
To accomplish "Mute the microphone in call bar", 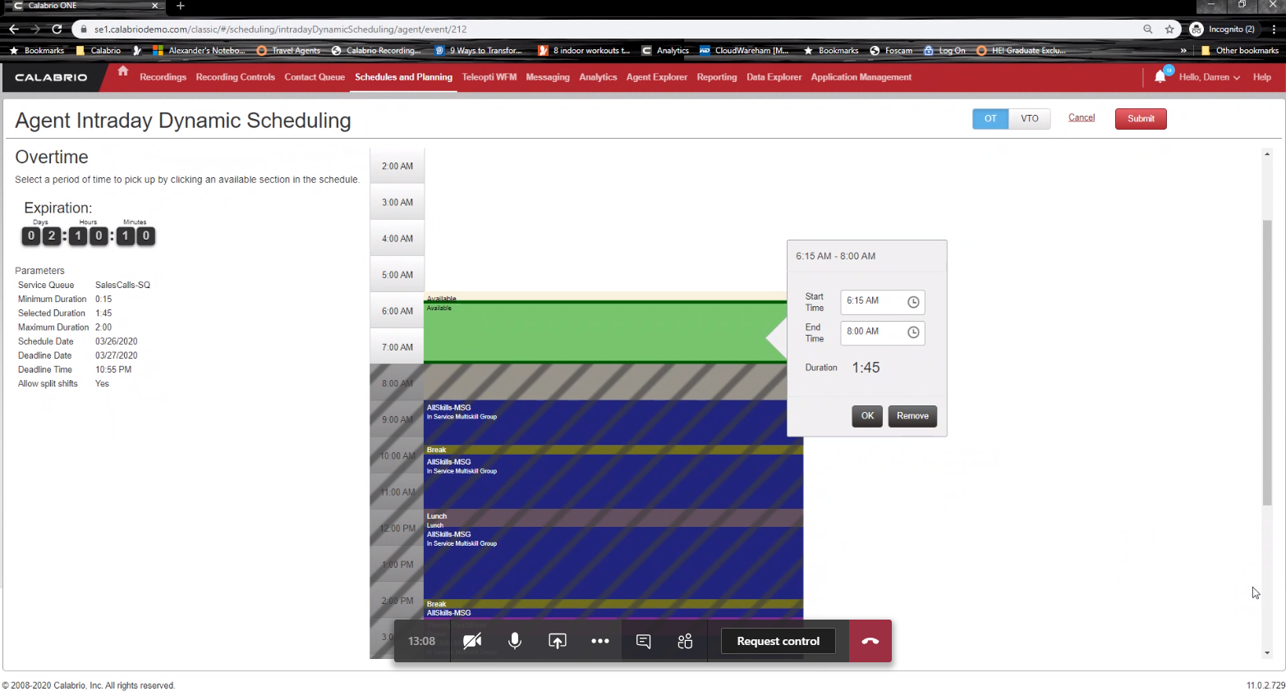I will coord(515,642).
